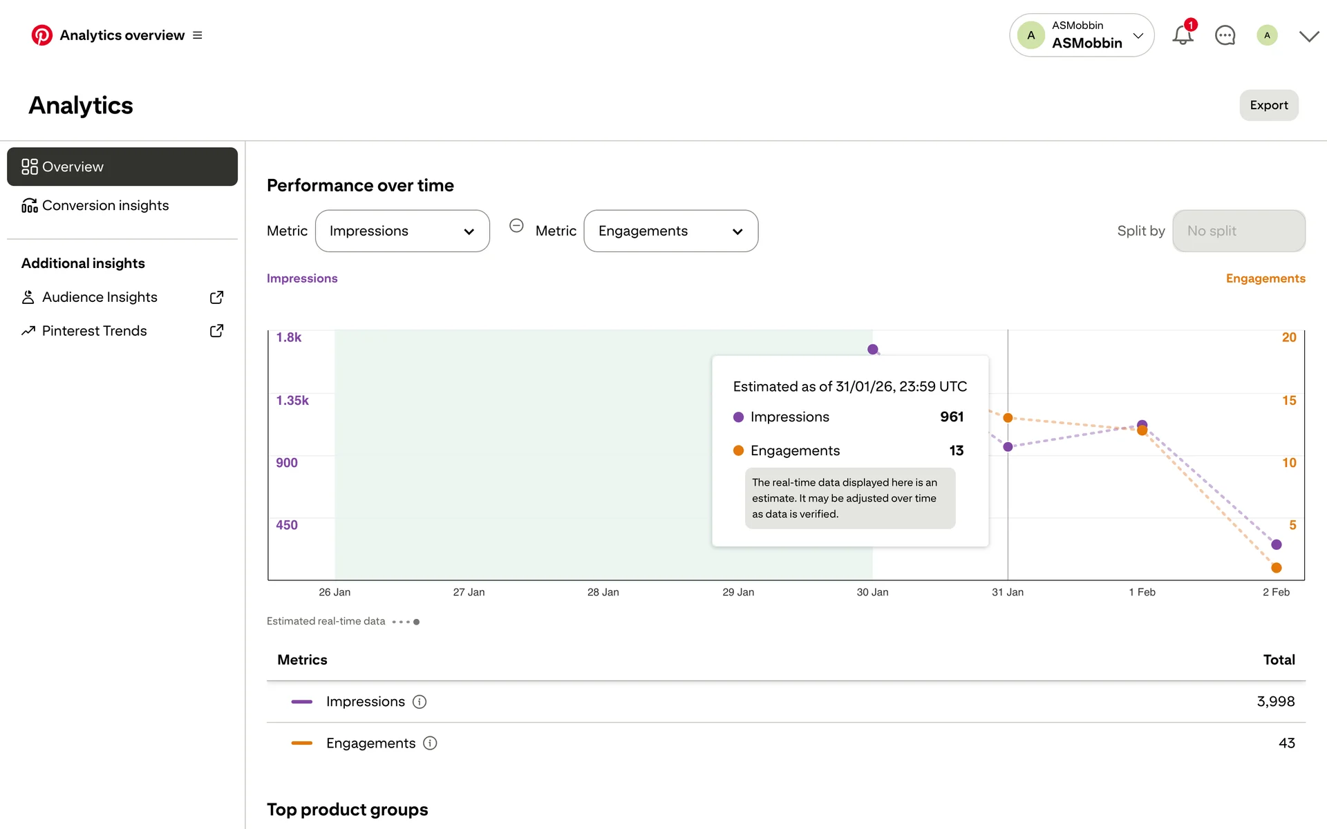Remove the second metric with minus icon

click(x=516, y=226)
